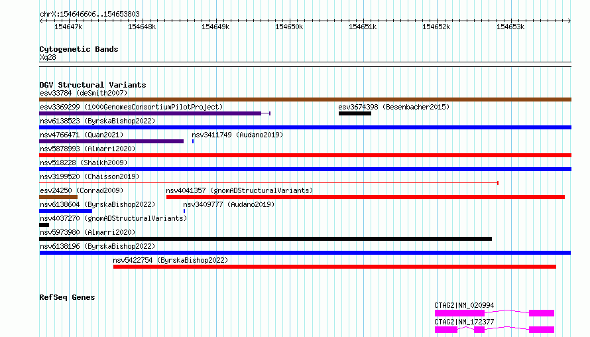The width and height of the screenshot is (590, 337).
Task: Open nsv4041357 (gnomADStructuralVariants) label
Action: tap(239, 190)
